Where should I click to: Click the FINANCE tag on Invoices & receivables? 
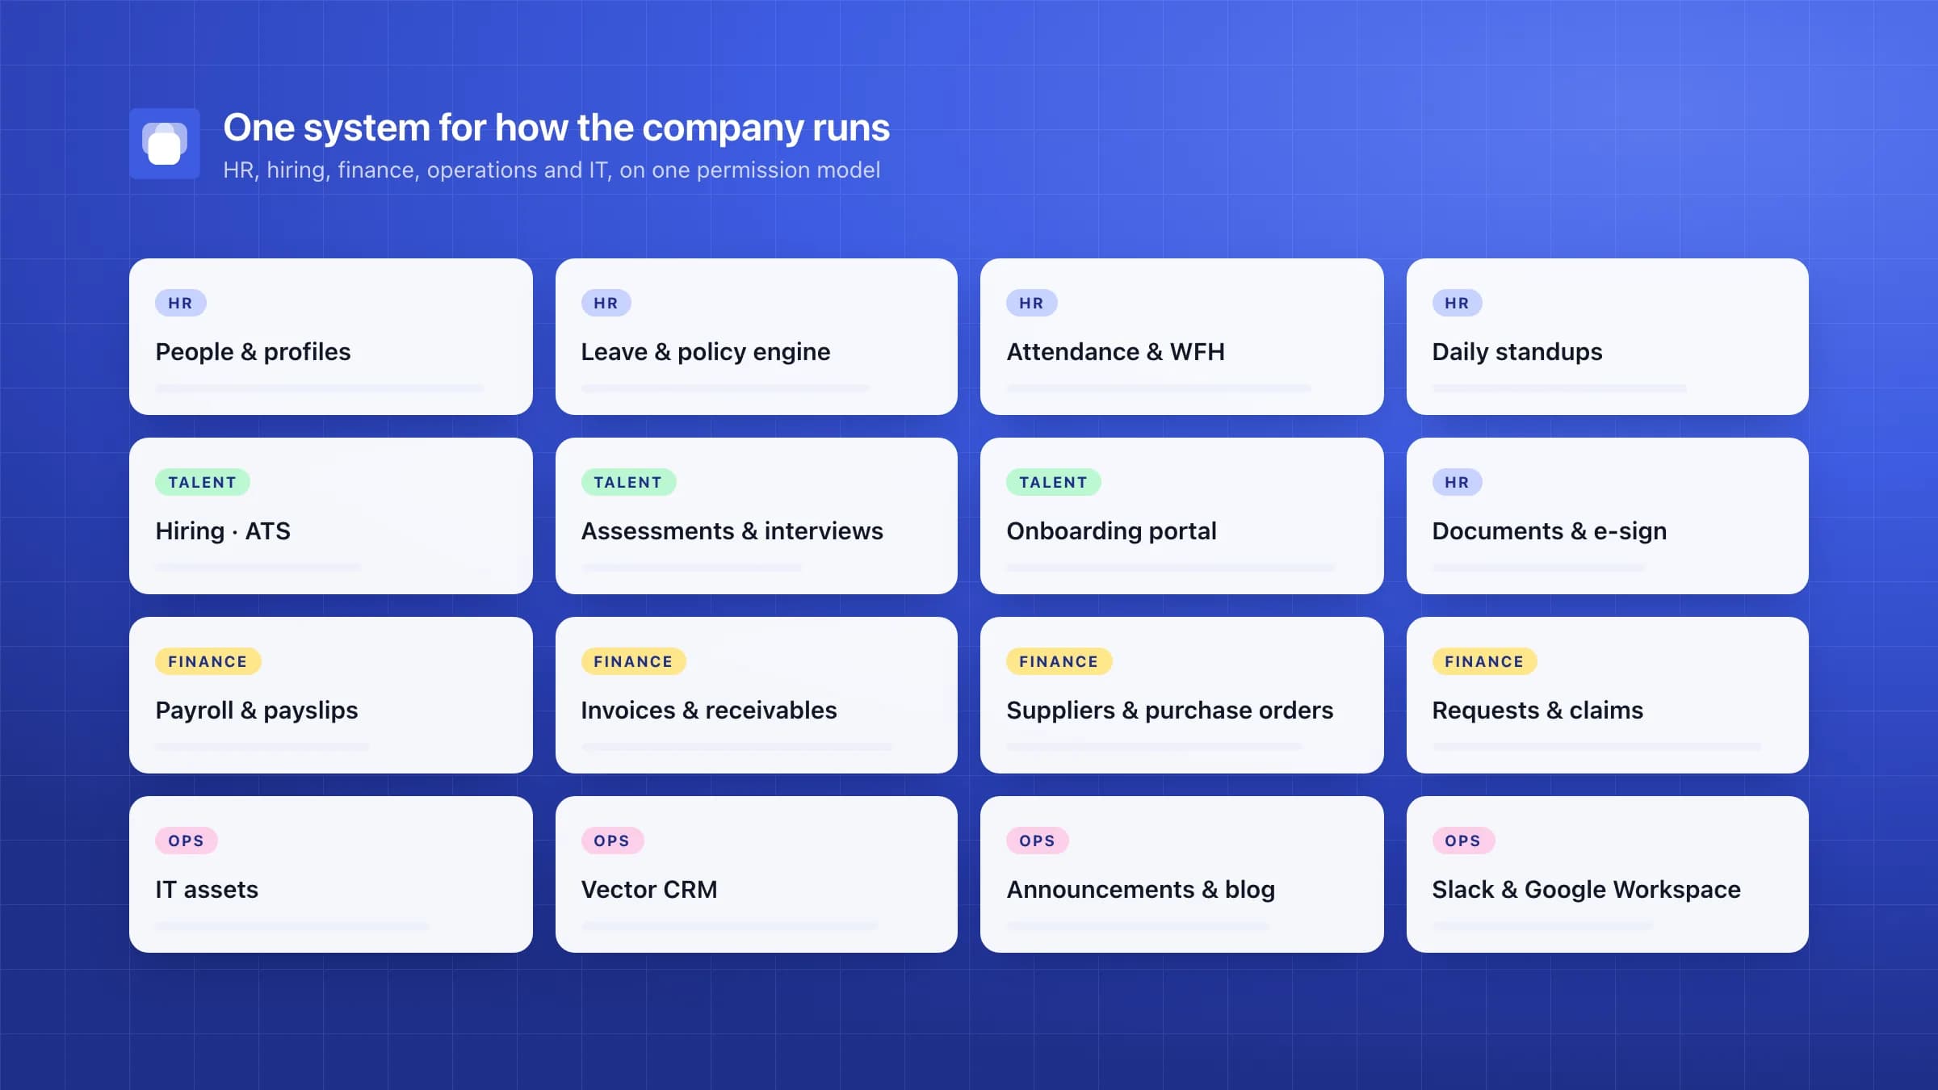point(634,661)
